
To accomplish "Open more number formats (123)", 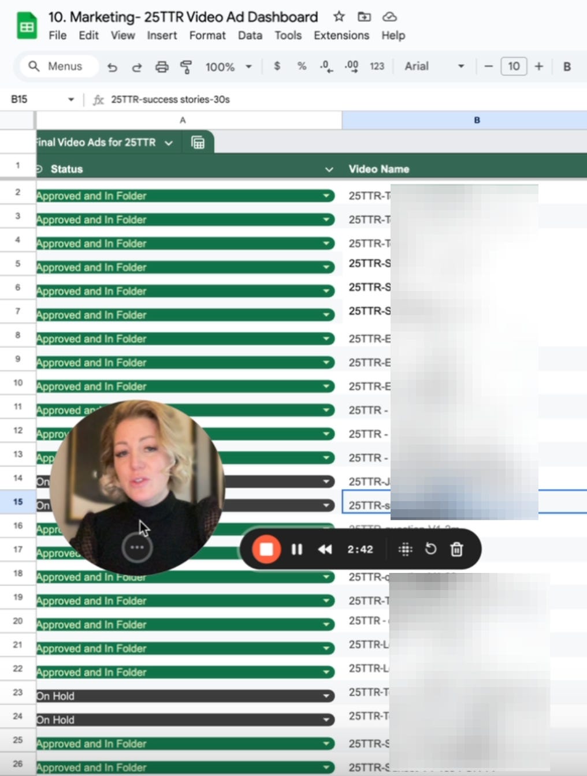I will [377, 66].
